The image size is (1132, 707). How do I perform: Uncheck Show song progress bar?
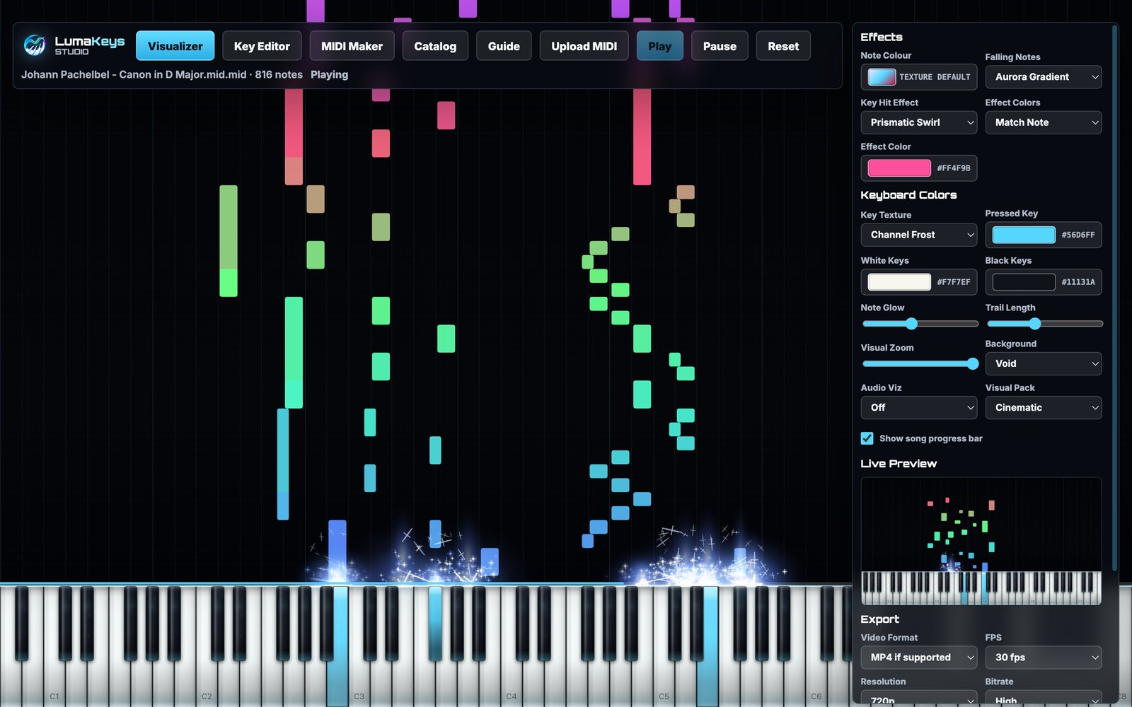point(867,438)
